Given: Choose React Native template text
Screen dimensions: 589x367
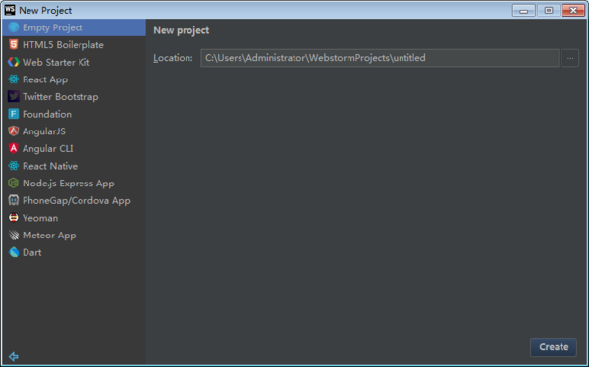Looking at the screenshot, I should click(x=50, y=166).
